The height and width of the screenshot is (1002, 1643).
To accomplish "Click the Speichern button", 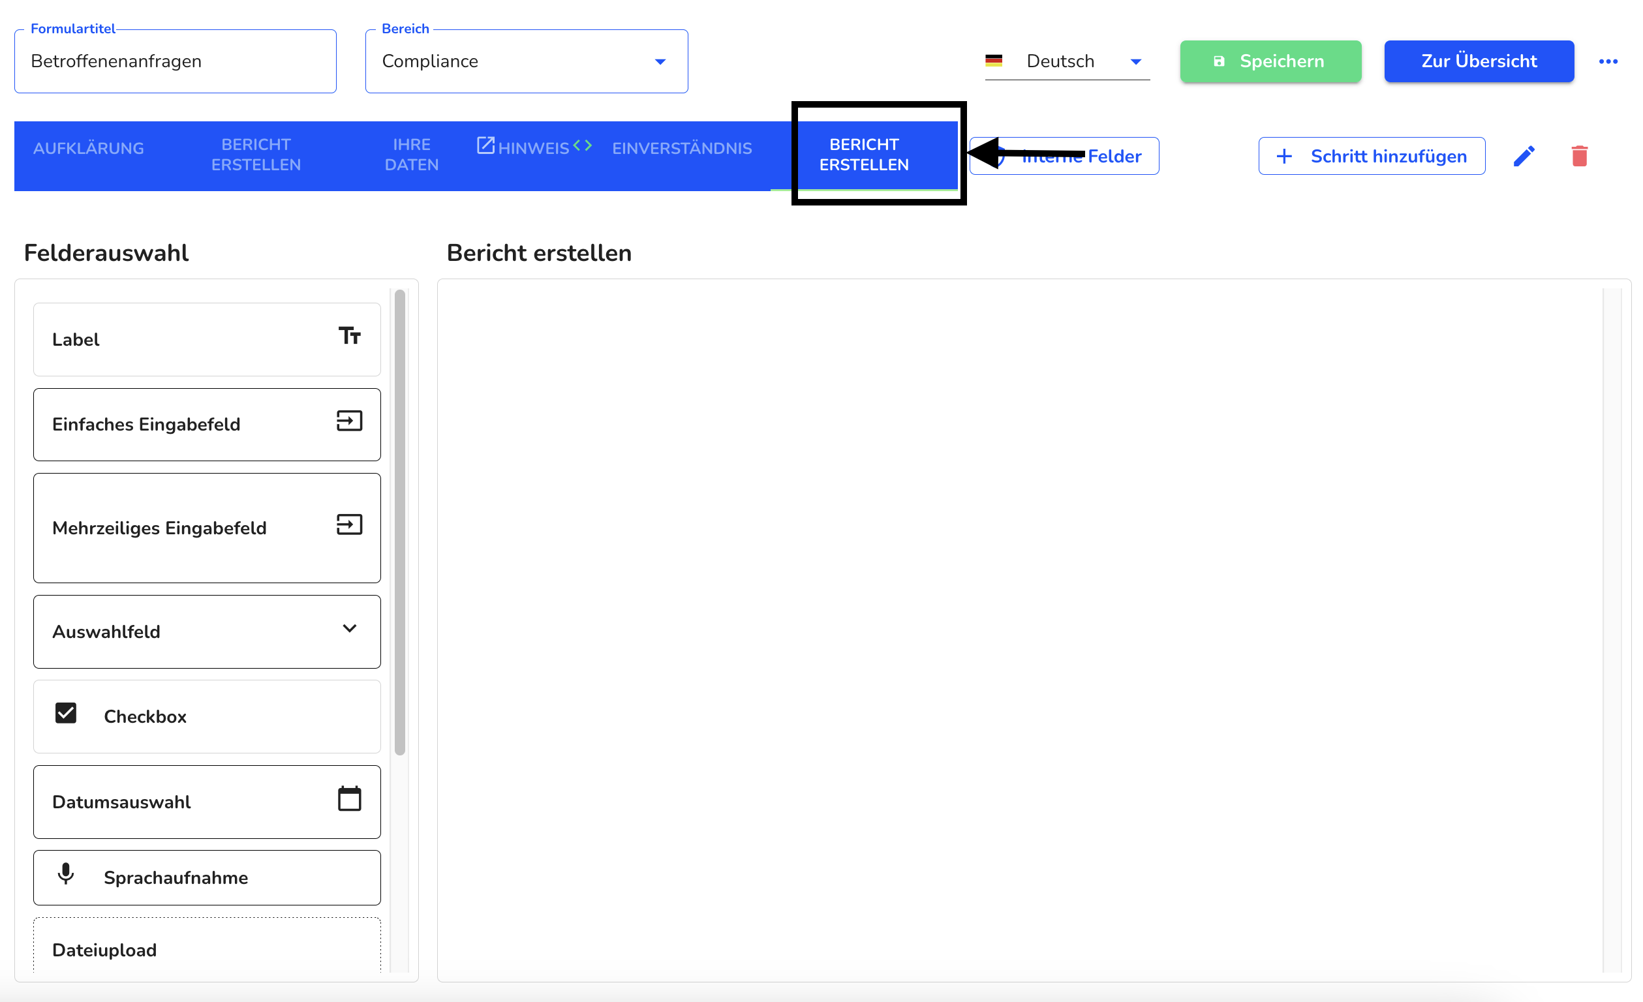I will pyautogui.click(x=1270, y=61).
